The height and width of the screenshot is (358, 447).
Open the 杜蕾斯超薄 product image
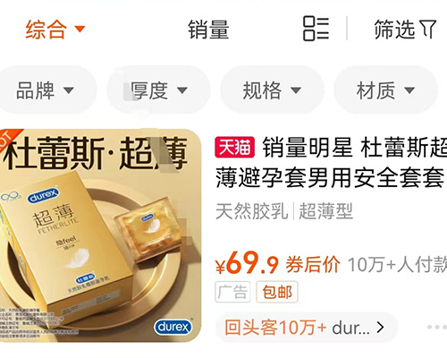(100, 235)
